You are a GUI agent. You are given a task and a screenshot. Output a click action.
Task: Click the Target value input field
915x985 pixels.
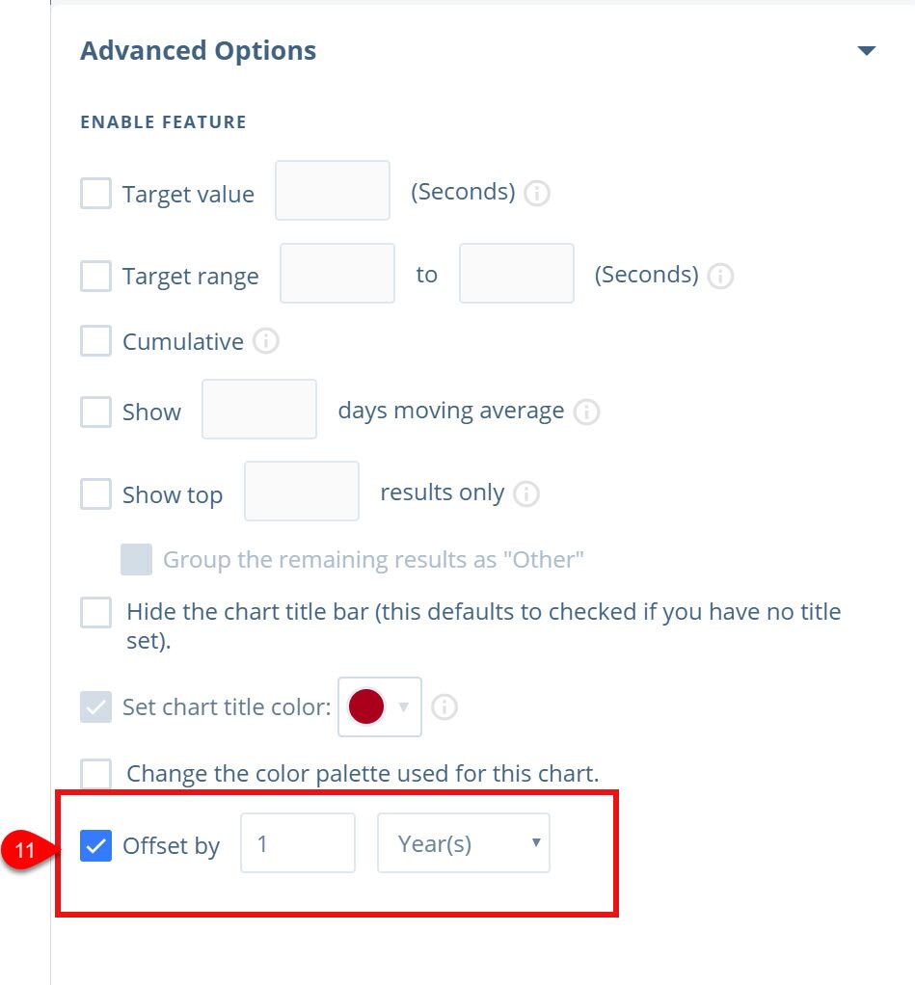pos(333,191)
